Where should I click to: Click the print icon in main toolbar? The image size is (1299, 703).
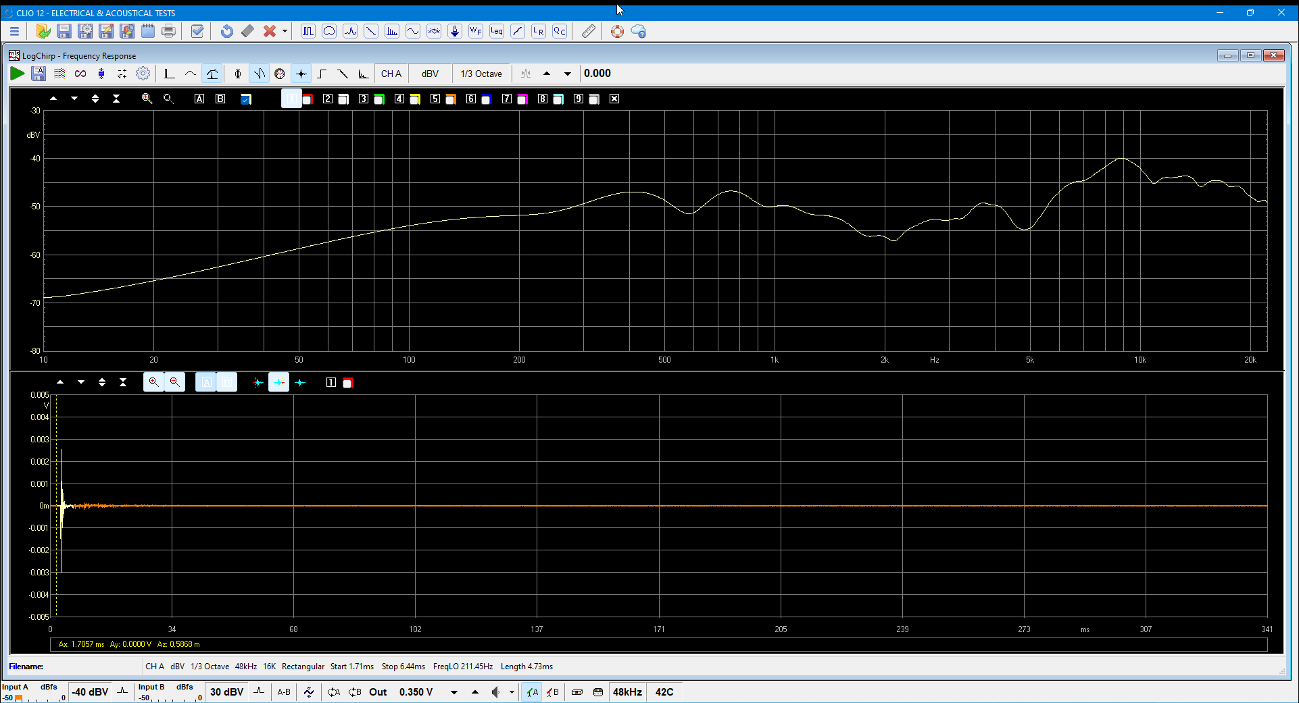[169, 31]
